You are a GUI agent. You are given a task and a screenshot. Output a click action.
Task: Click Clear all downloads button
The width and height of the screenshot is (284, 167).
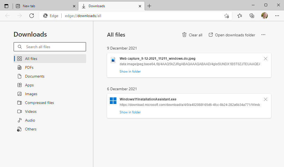coord(192,35)
